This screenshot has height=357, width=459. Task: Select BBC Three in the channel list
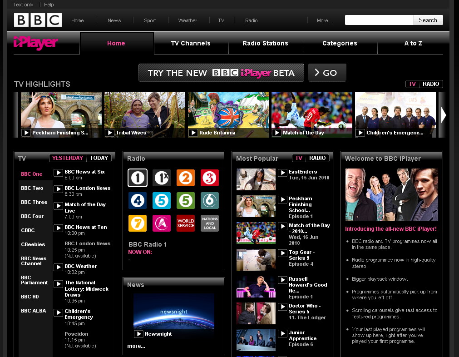[x=34, y=202]
